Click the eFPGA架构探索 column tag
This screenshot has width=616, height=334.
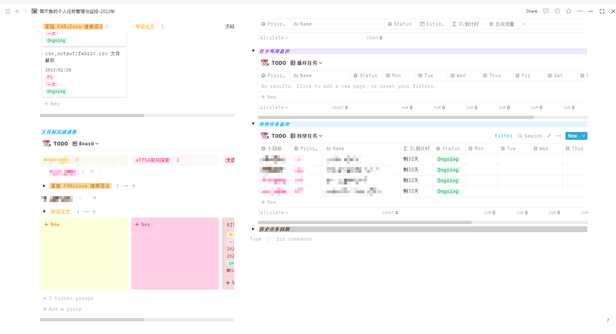tap(152, 160)
